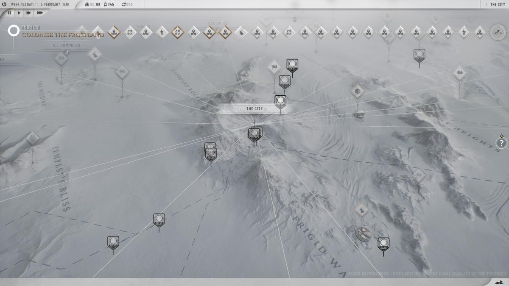Select the expedition marker near bottom-left dashed border

pos(113,244)
